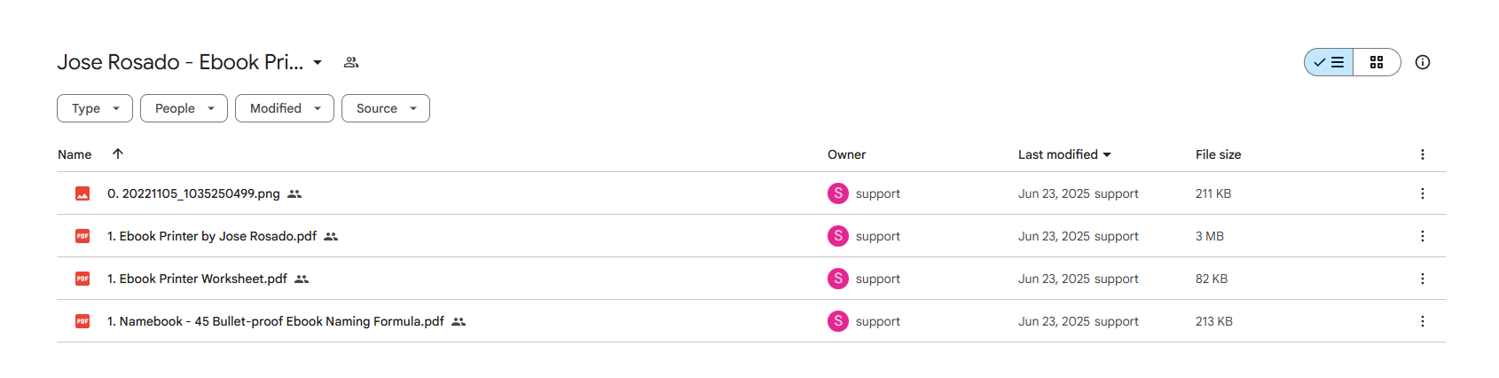Viewport: 1499px width, 378px height.
Task: Open more actions for Ebook Printer Worksheet.pdf
Action: tap(1423, 279)
